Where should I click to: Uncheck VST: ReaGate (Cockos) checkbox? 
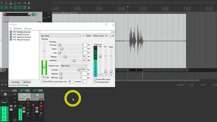(11, 32)
